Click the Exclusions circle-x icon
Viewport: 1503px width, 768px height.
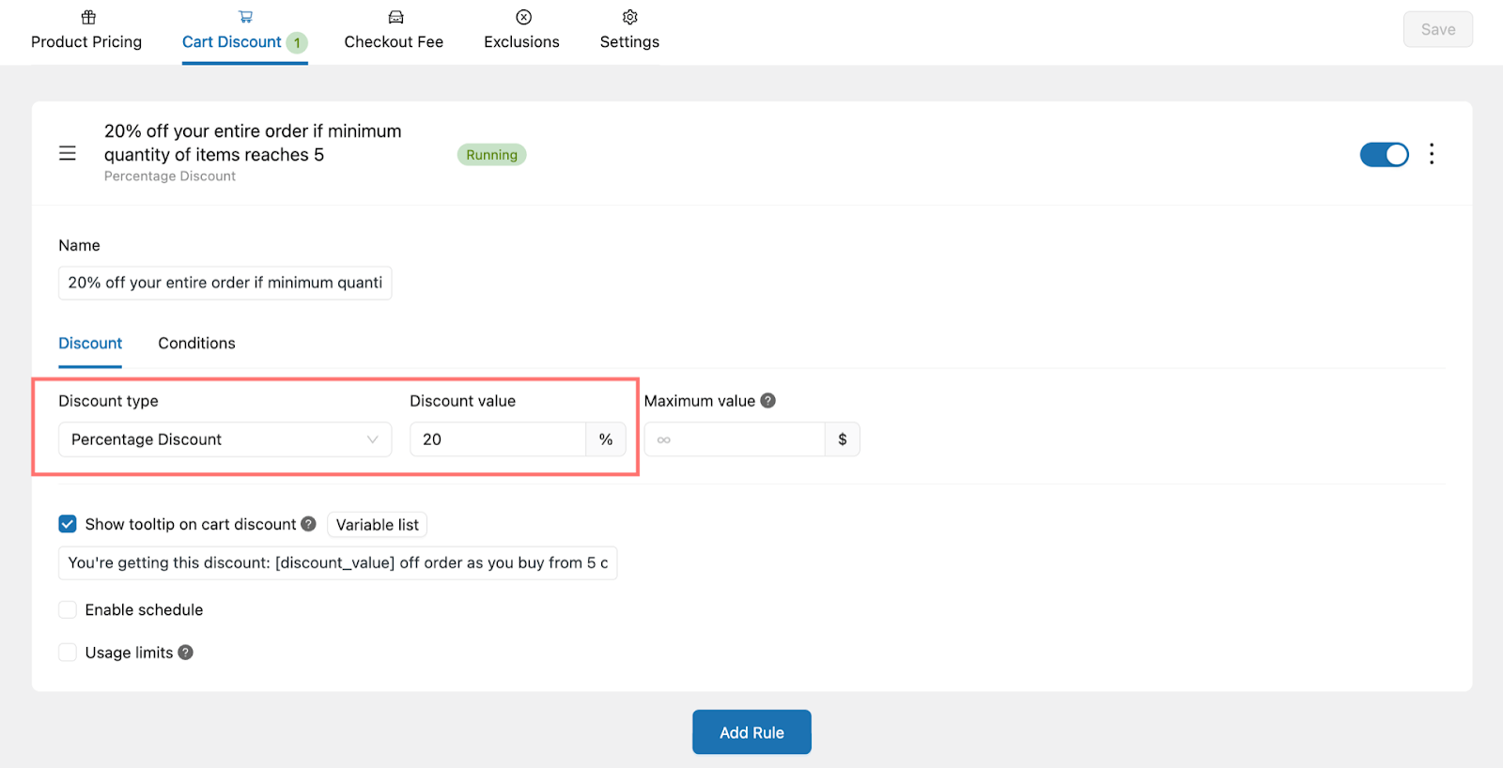click(x=524, y=17)
